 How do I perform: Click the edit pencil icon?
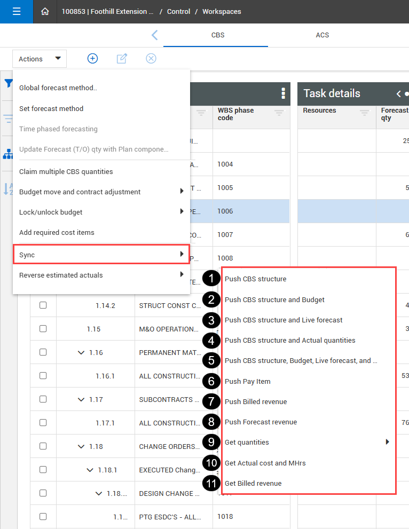click(x=122, y=59)
